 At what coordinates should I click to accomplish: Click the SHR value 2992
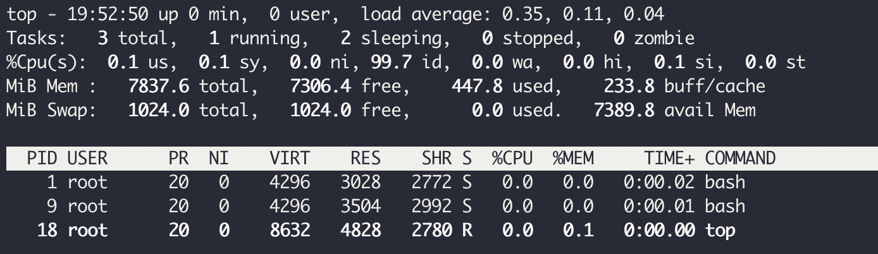[x=431, y=206]
